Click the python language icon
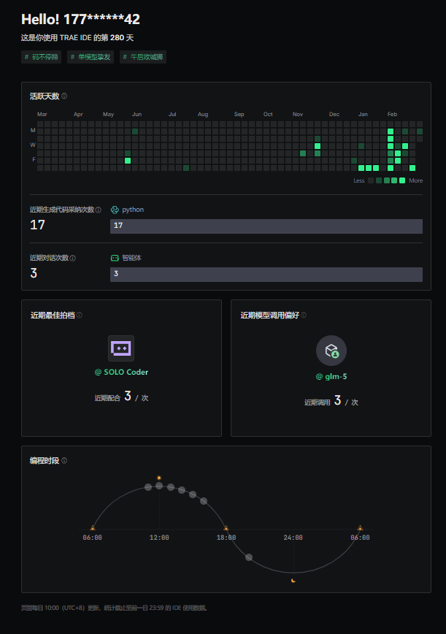The image size is (446, 634). (x=115, y=210)
